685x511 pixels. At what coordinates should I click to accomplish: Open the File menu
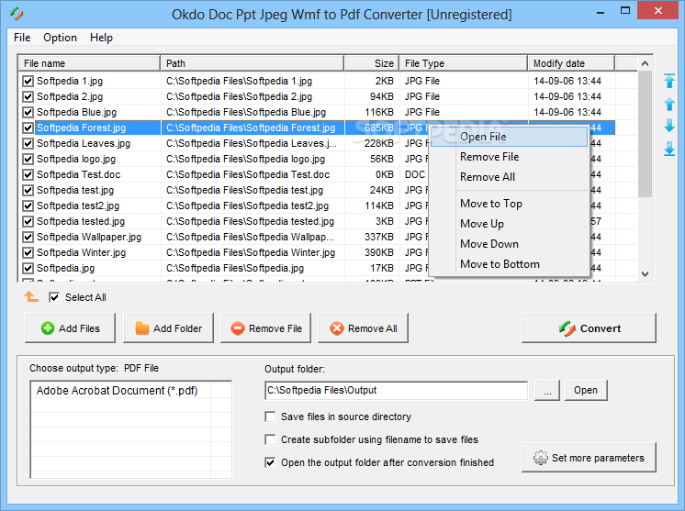[x=22, y=38]
